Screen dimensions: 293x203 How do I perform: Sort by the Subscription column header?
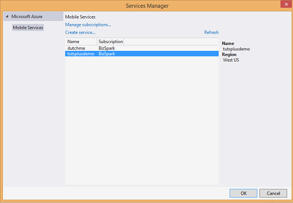coord(111,42)
